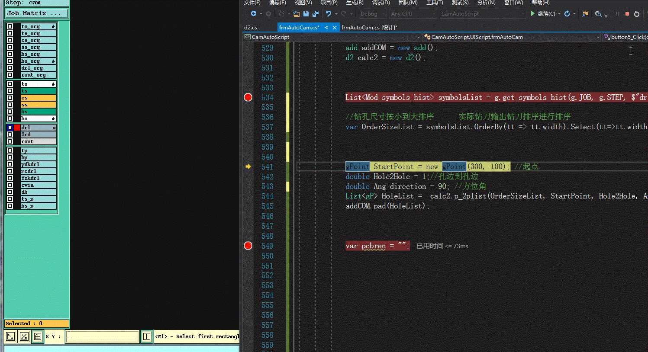Click the open file folder icon
This screenshot has height=352, width=648.
(297, 14)
